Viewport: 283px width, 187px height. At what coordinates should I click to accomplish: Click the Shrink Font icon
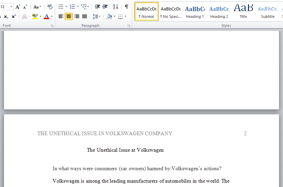click(x=25, y=7)
